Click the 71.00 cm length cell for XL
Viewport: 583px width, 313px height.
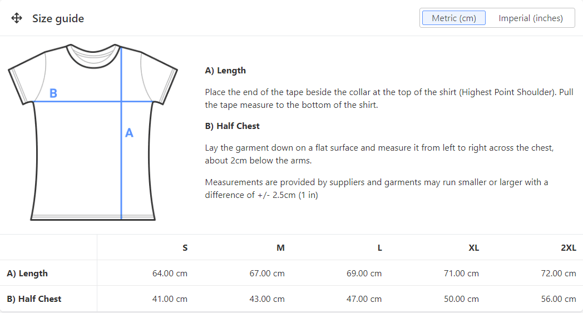(461, 274)
